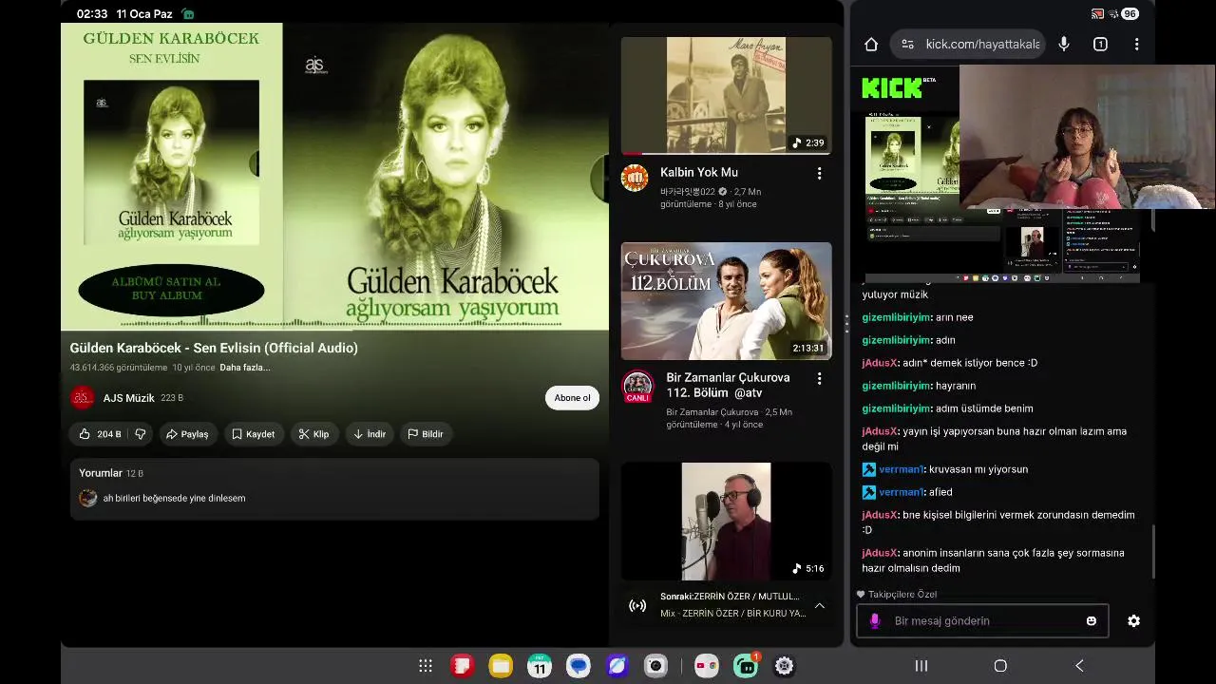Open the Paylaş share option

187,434
